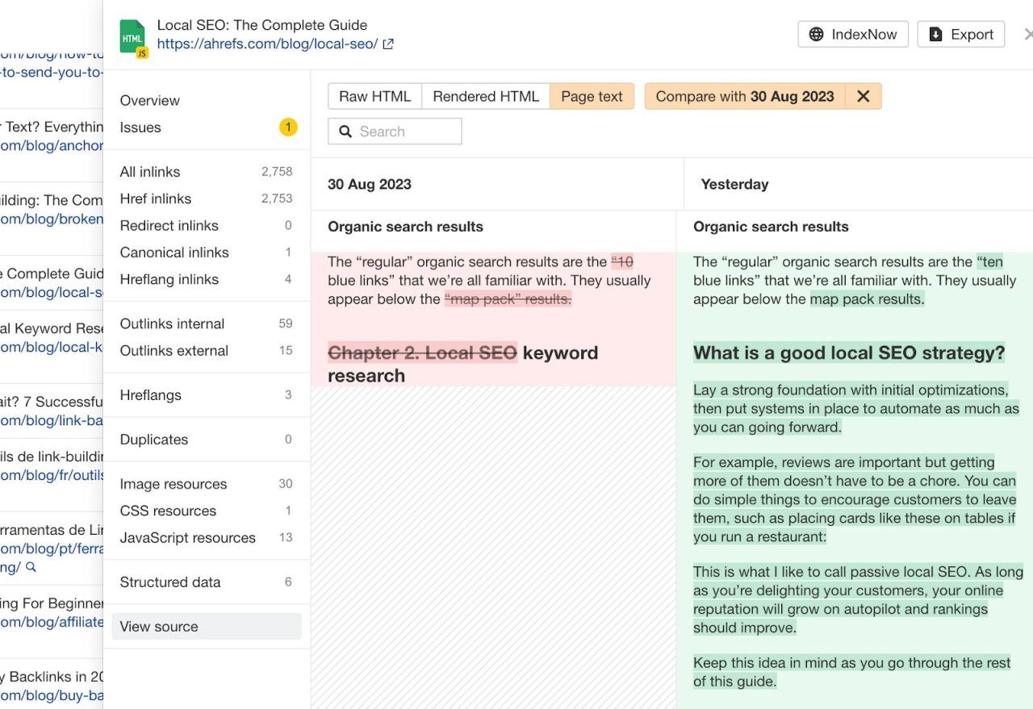Switch to the Rendered HTML tab
Screen dimensions: 1033x709
tap(486, 95)
